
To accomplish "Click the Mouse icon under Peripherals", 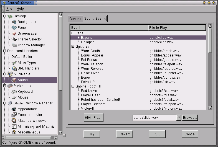I will 14,97.
